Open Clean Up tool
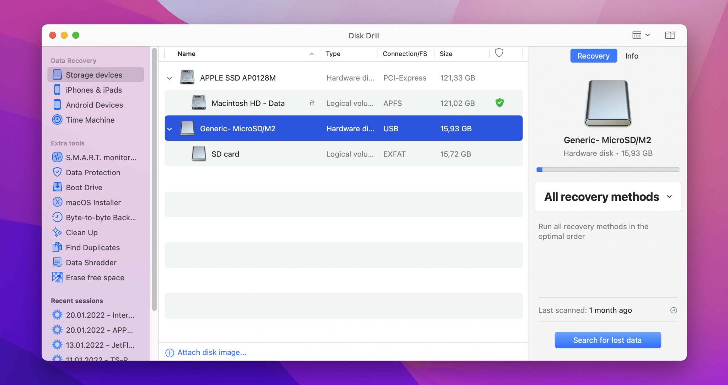 click(75, 232)
